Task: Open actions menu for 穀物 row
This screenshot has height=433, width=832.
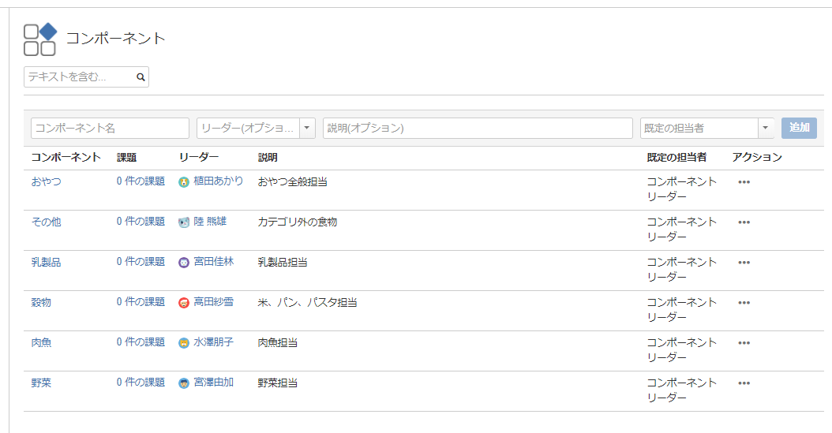Action: click(x=744, y=303)
